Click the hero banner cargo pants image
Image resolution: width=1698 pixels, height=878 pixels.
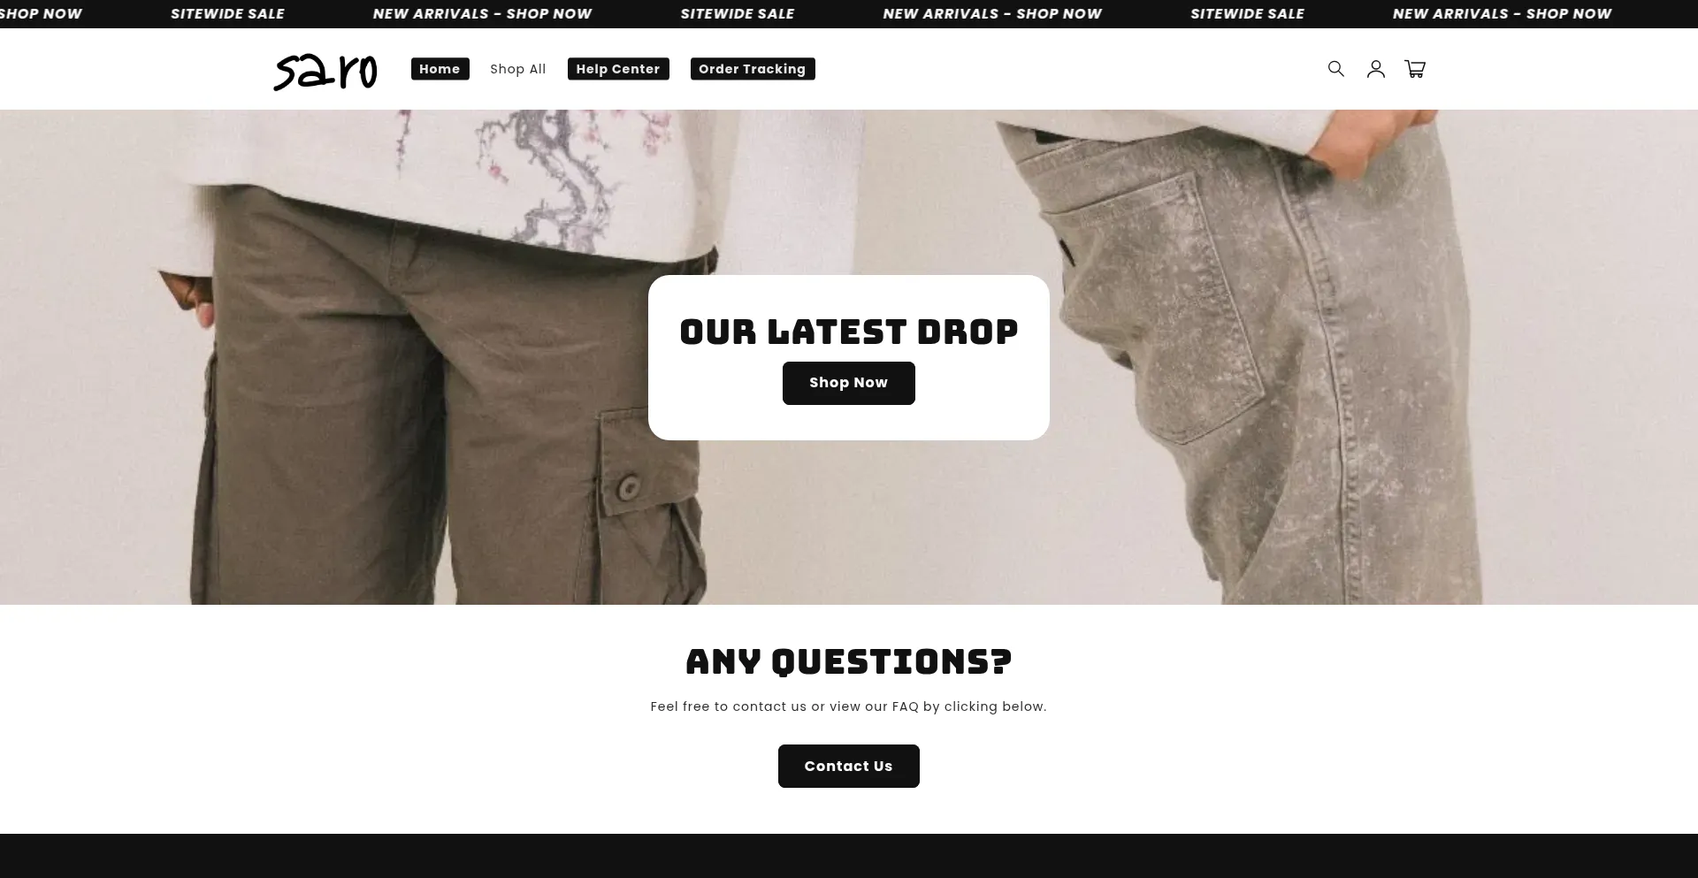click(442, 398)
